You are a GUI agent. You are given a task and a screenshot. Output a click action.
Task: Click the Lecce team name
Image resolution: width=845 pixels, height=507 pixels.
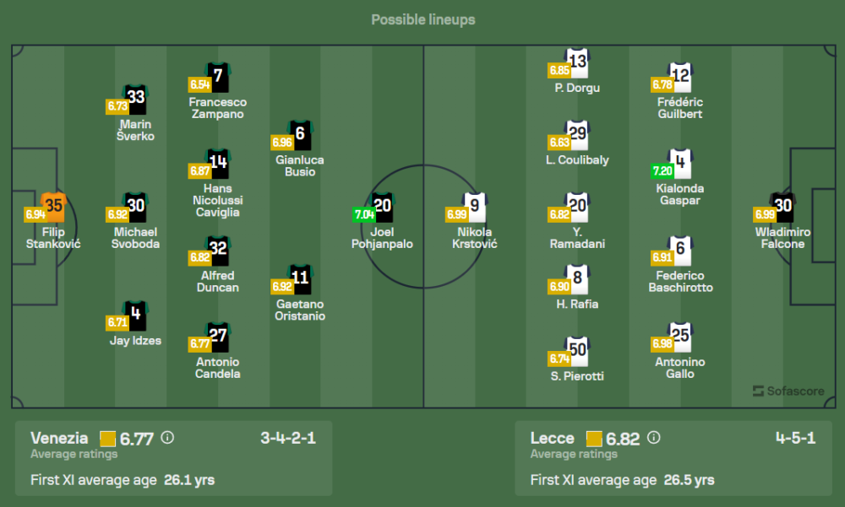552,438
